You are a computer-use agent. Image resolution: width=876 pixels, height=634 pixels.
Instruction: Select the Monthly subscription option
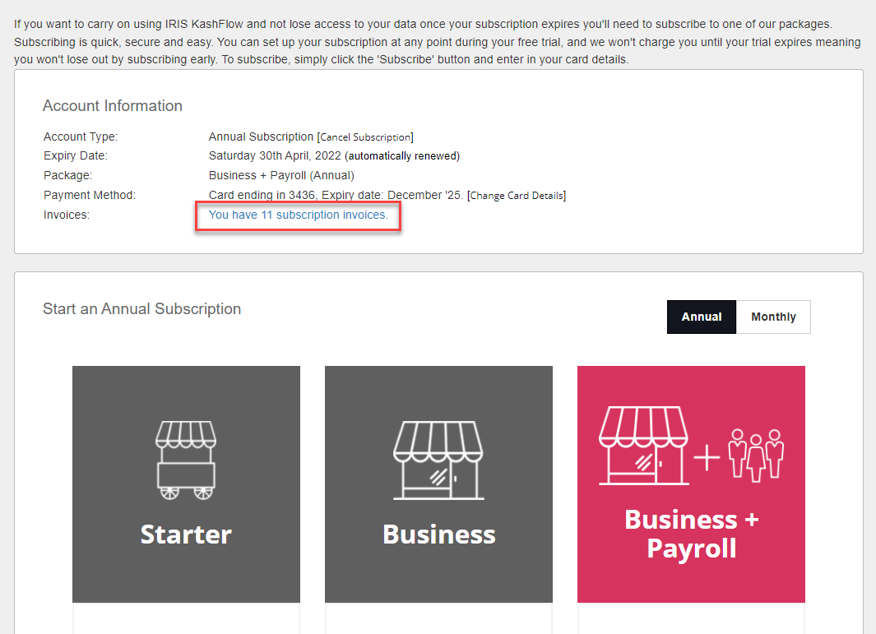pos(772,317)
